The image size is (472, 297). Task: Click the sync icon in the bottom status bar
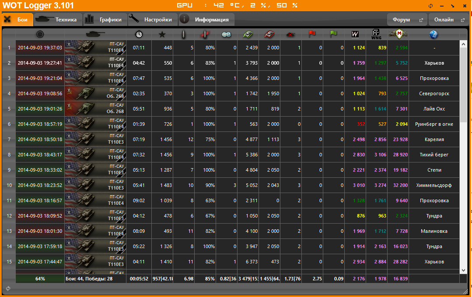tap(8, 289)
